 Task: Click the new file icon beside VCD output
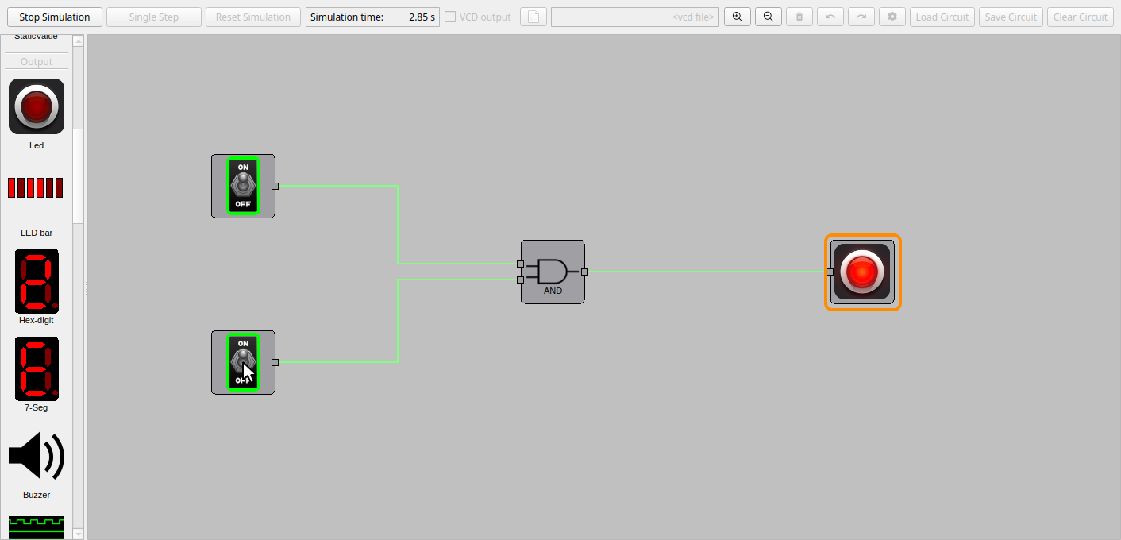[534, 17]
